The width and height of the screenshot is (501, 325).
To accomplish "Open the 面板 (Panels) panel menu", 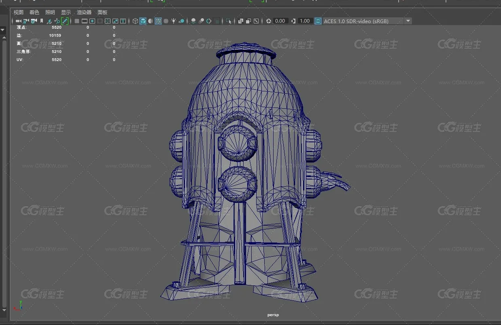I will click(102, 13).
